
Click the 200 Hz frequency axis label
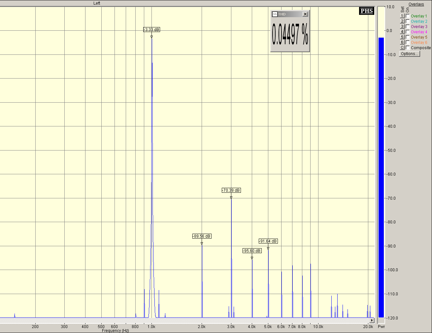point(35,327)
